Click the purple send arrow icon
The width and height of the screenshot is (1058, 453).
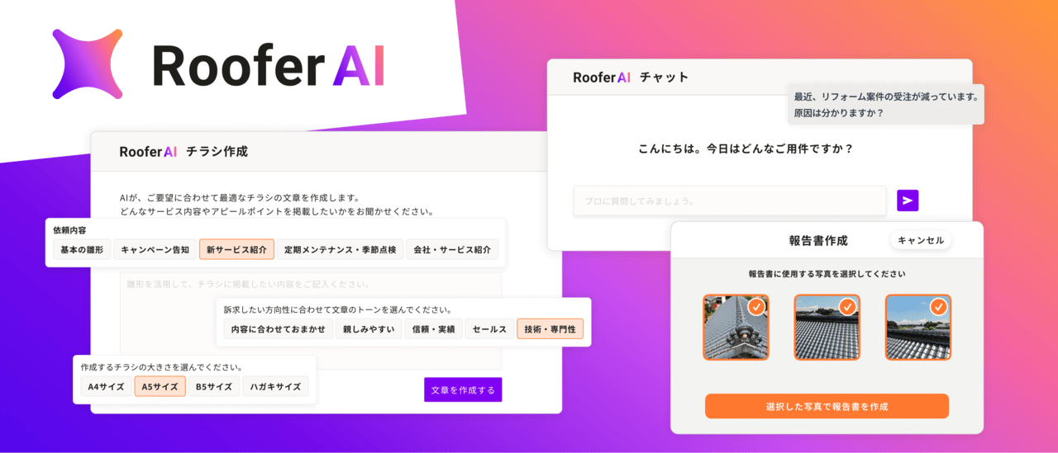pos(908,201)
